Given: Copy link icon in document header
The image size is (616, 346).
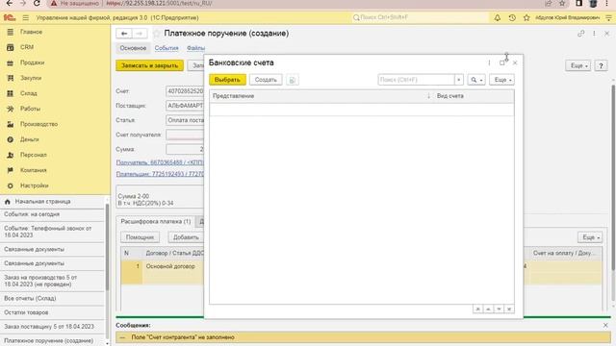Looking at the screenshot, I should 581,34.
